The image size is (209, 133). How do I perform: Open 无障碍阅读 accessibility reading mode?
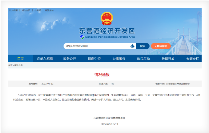point(161,46)
